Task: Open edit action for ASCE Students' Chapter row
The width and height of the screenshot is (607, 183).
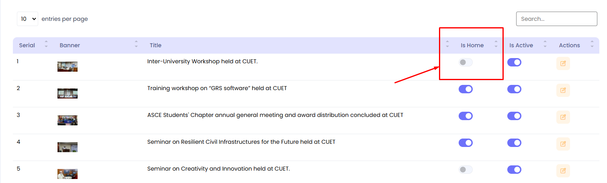Action: click(563, 117)
